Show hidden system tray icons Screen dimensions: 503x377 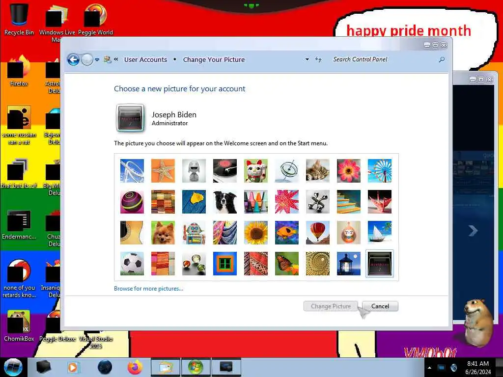pos(429,367)
